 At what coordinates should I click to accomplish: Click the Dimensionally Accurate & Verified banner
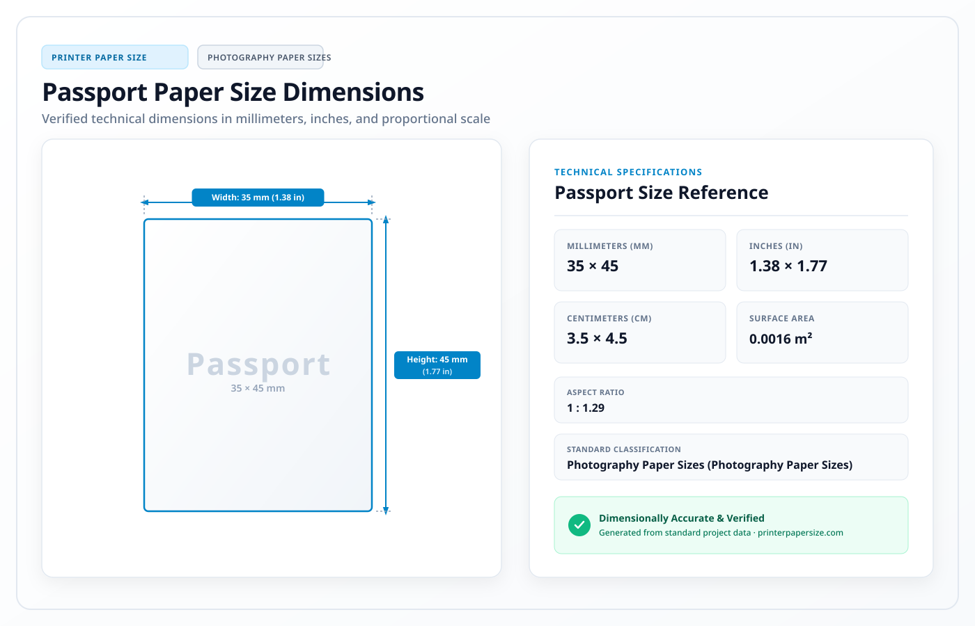click(x=731, y=525)
